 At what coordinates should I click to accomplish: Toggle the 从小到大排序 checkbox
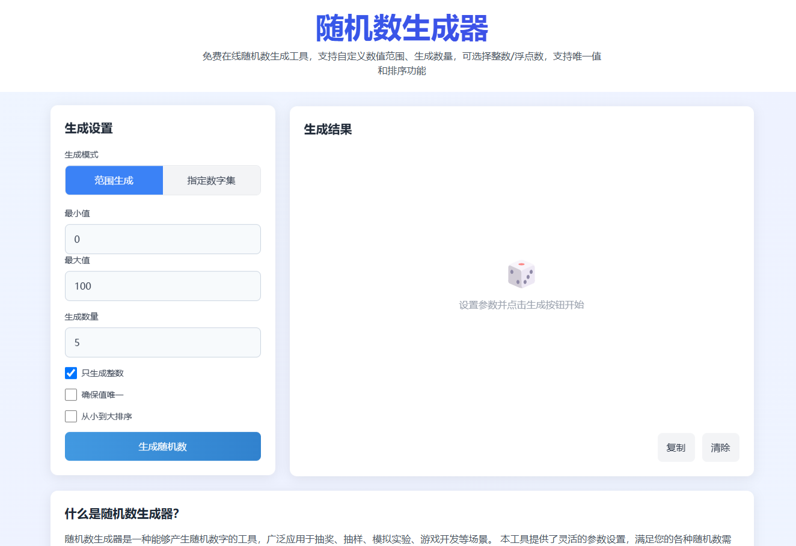pyautogui.click(x=71, y=416)
